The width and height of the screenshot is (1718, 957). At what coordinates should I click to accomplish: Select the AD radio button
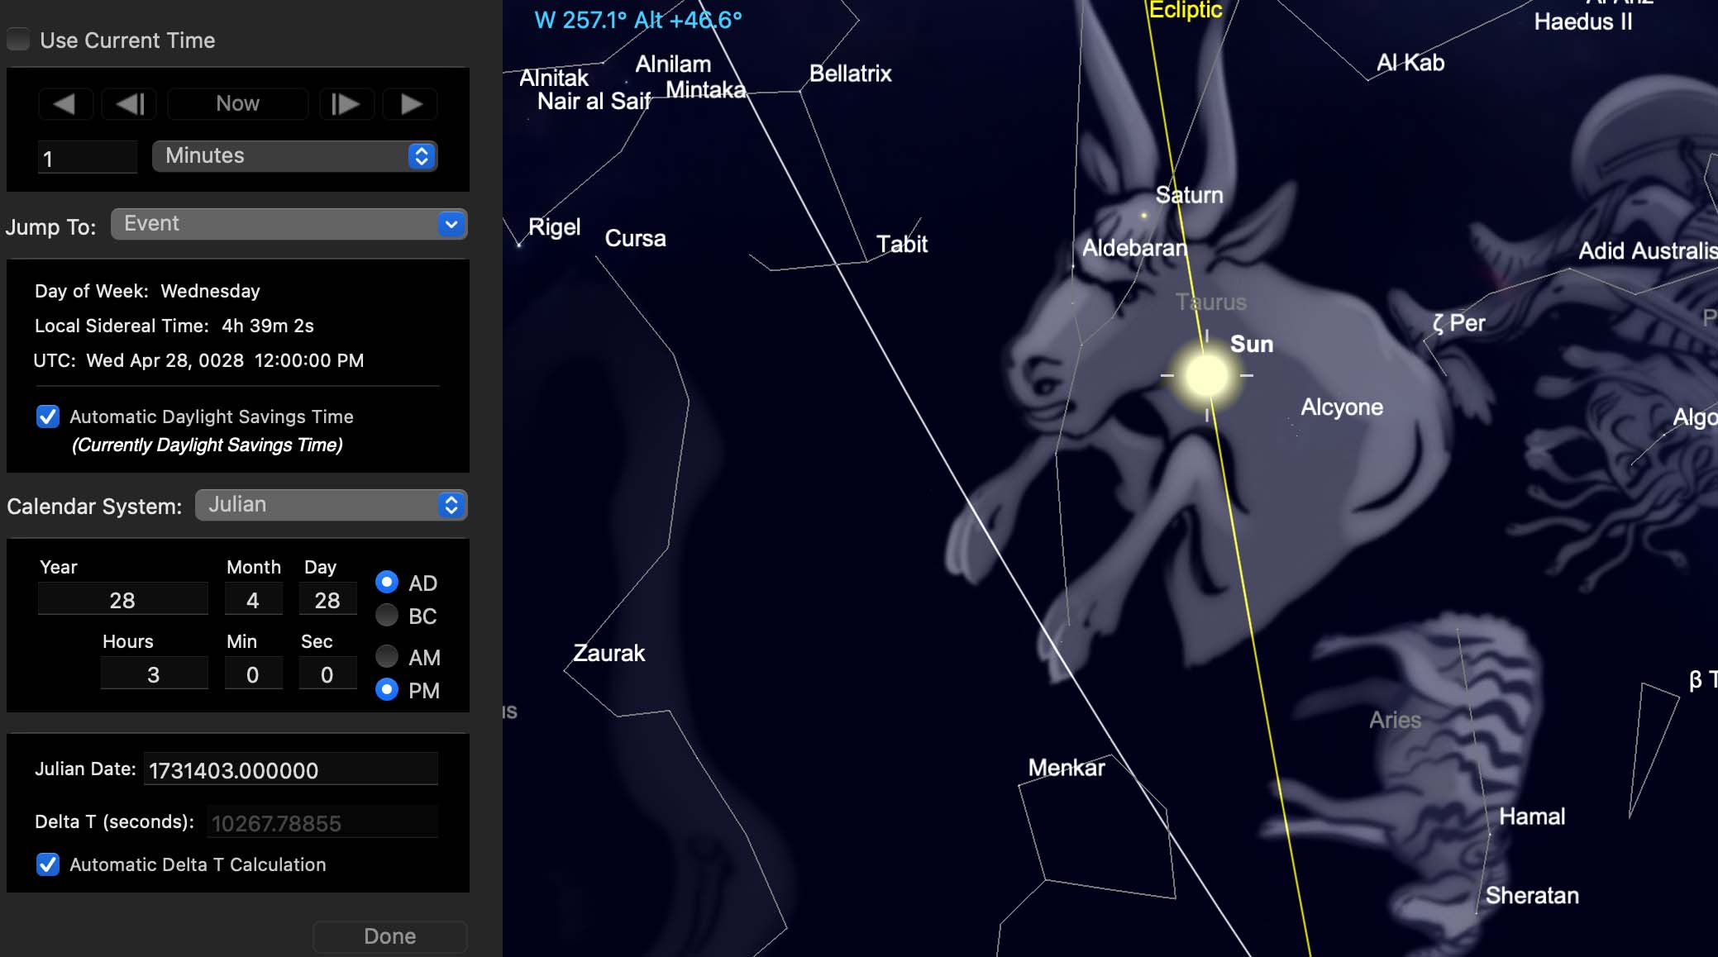click(x=387, y=582)
